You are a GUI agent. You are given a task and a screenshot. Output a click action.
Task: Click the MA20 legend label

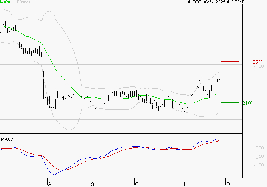click(5, 2)
